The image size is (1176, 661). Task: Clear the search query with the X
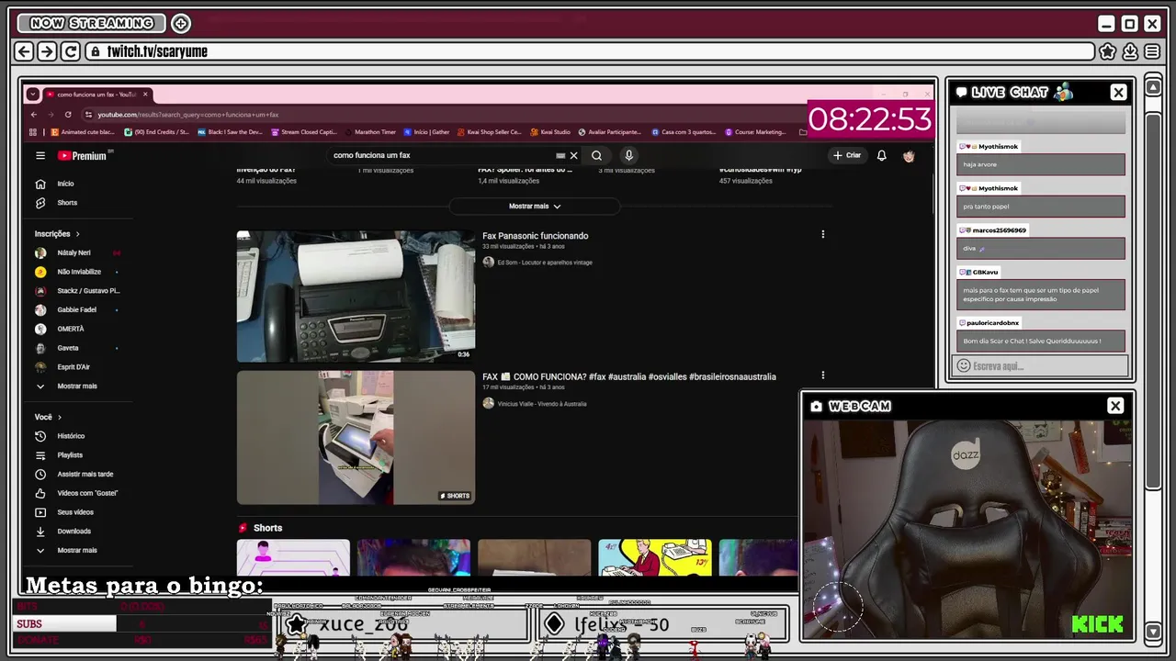574,155
